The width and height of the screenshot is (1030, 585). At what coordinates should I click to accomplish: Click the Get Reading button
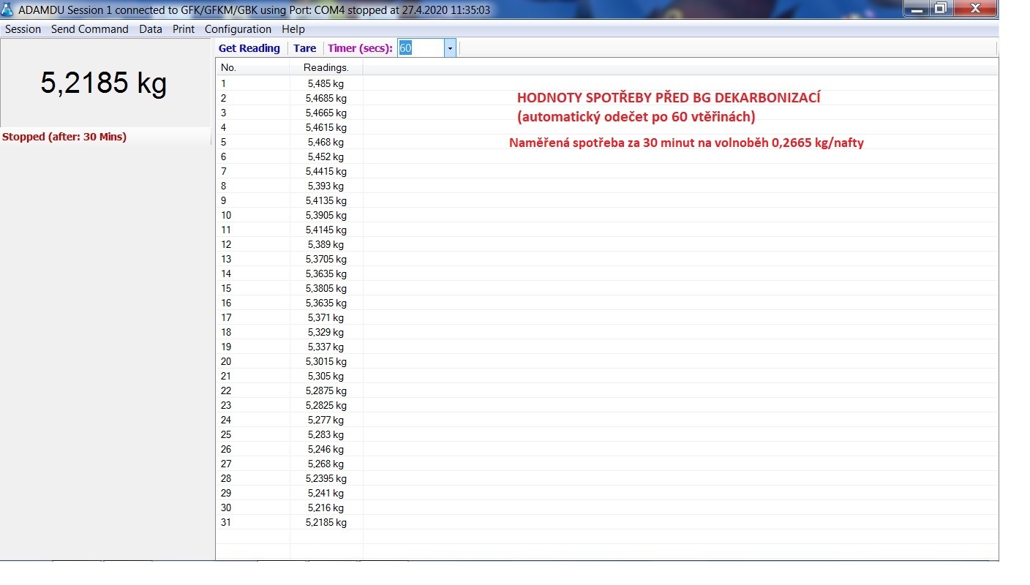tap(249, 48)
